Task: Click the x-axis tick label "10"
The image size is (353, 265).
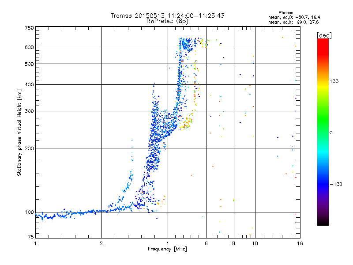Action: click(255, 243)
